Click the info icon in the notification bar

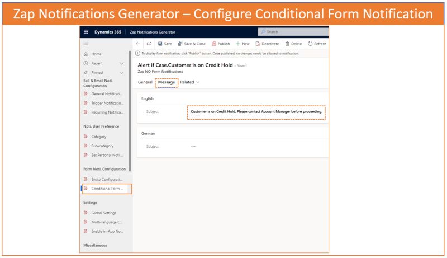pos(137,53)
